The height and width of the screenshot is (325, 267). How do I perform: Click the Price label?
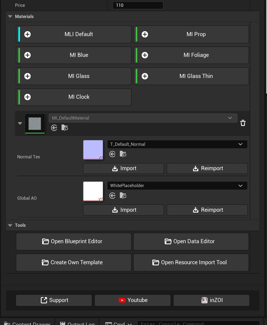click(x=20, y=5)
